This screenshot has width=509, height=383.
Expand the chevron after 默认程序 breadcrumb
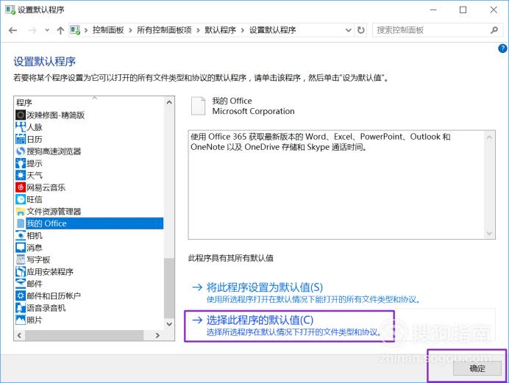point(243,30)
